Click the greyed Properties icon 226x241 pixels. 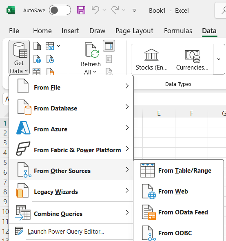click(x=109, y=59)
